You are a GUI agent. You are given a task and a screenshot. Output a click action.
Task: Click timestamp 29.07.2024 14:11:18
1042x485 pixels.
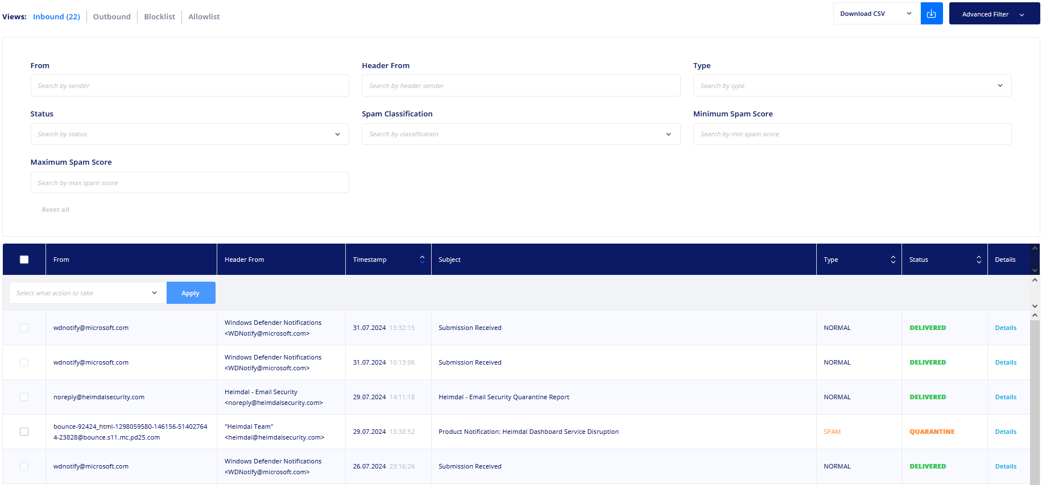pos(384,397)
